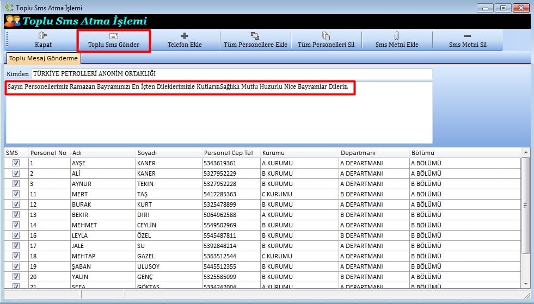
Task: Click the Telefon Ekle plus icon
Action: tap(185, 36)
